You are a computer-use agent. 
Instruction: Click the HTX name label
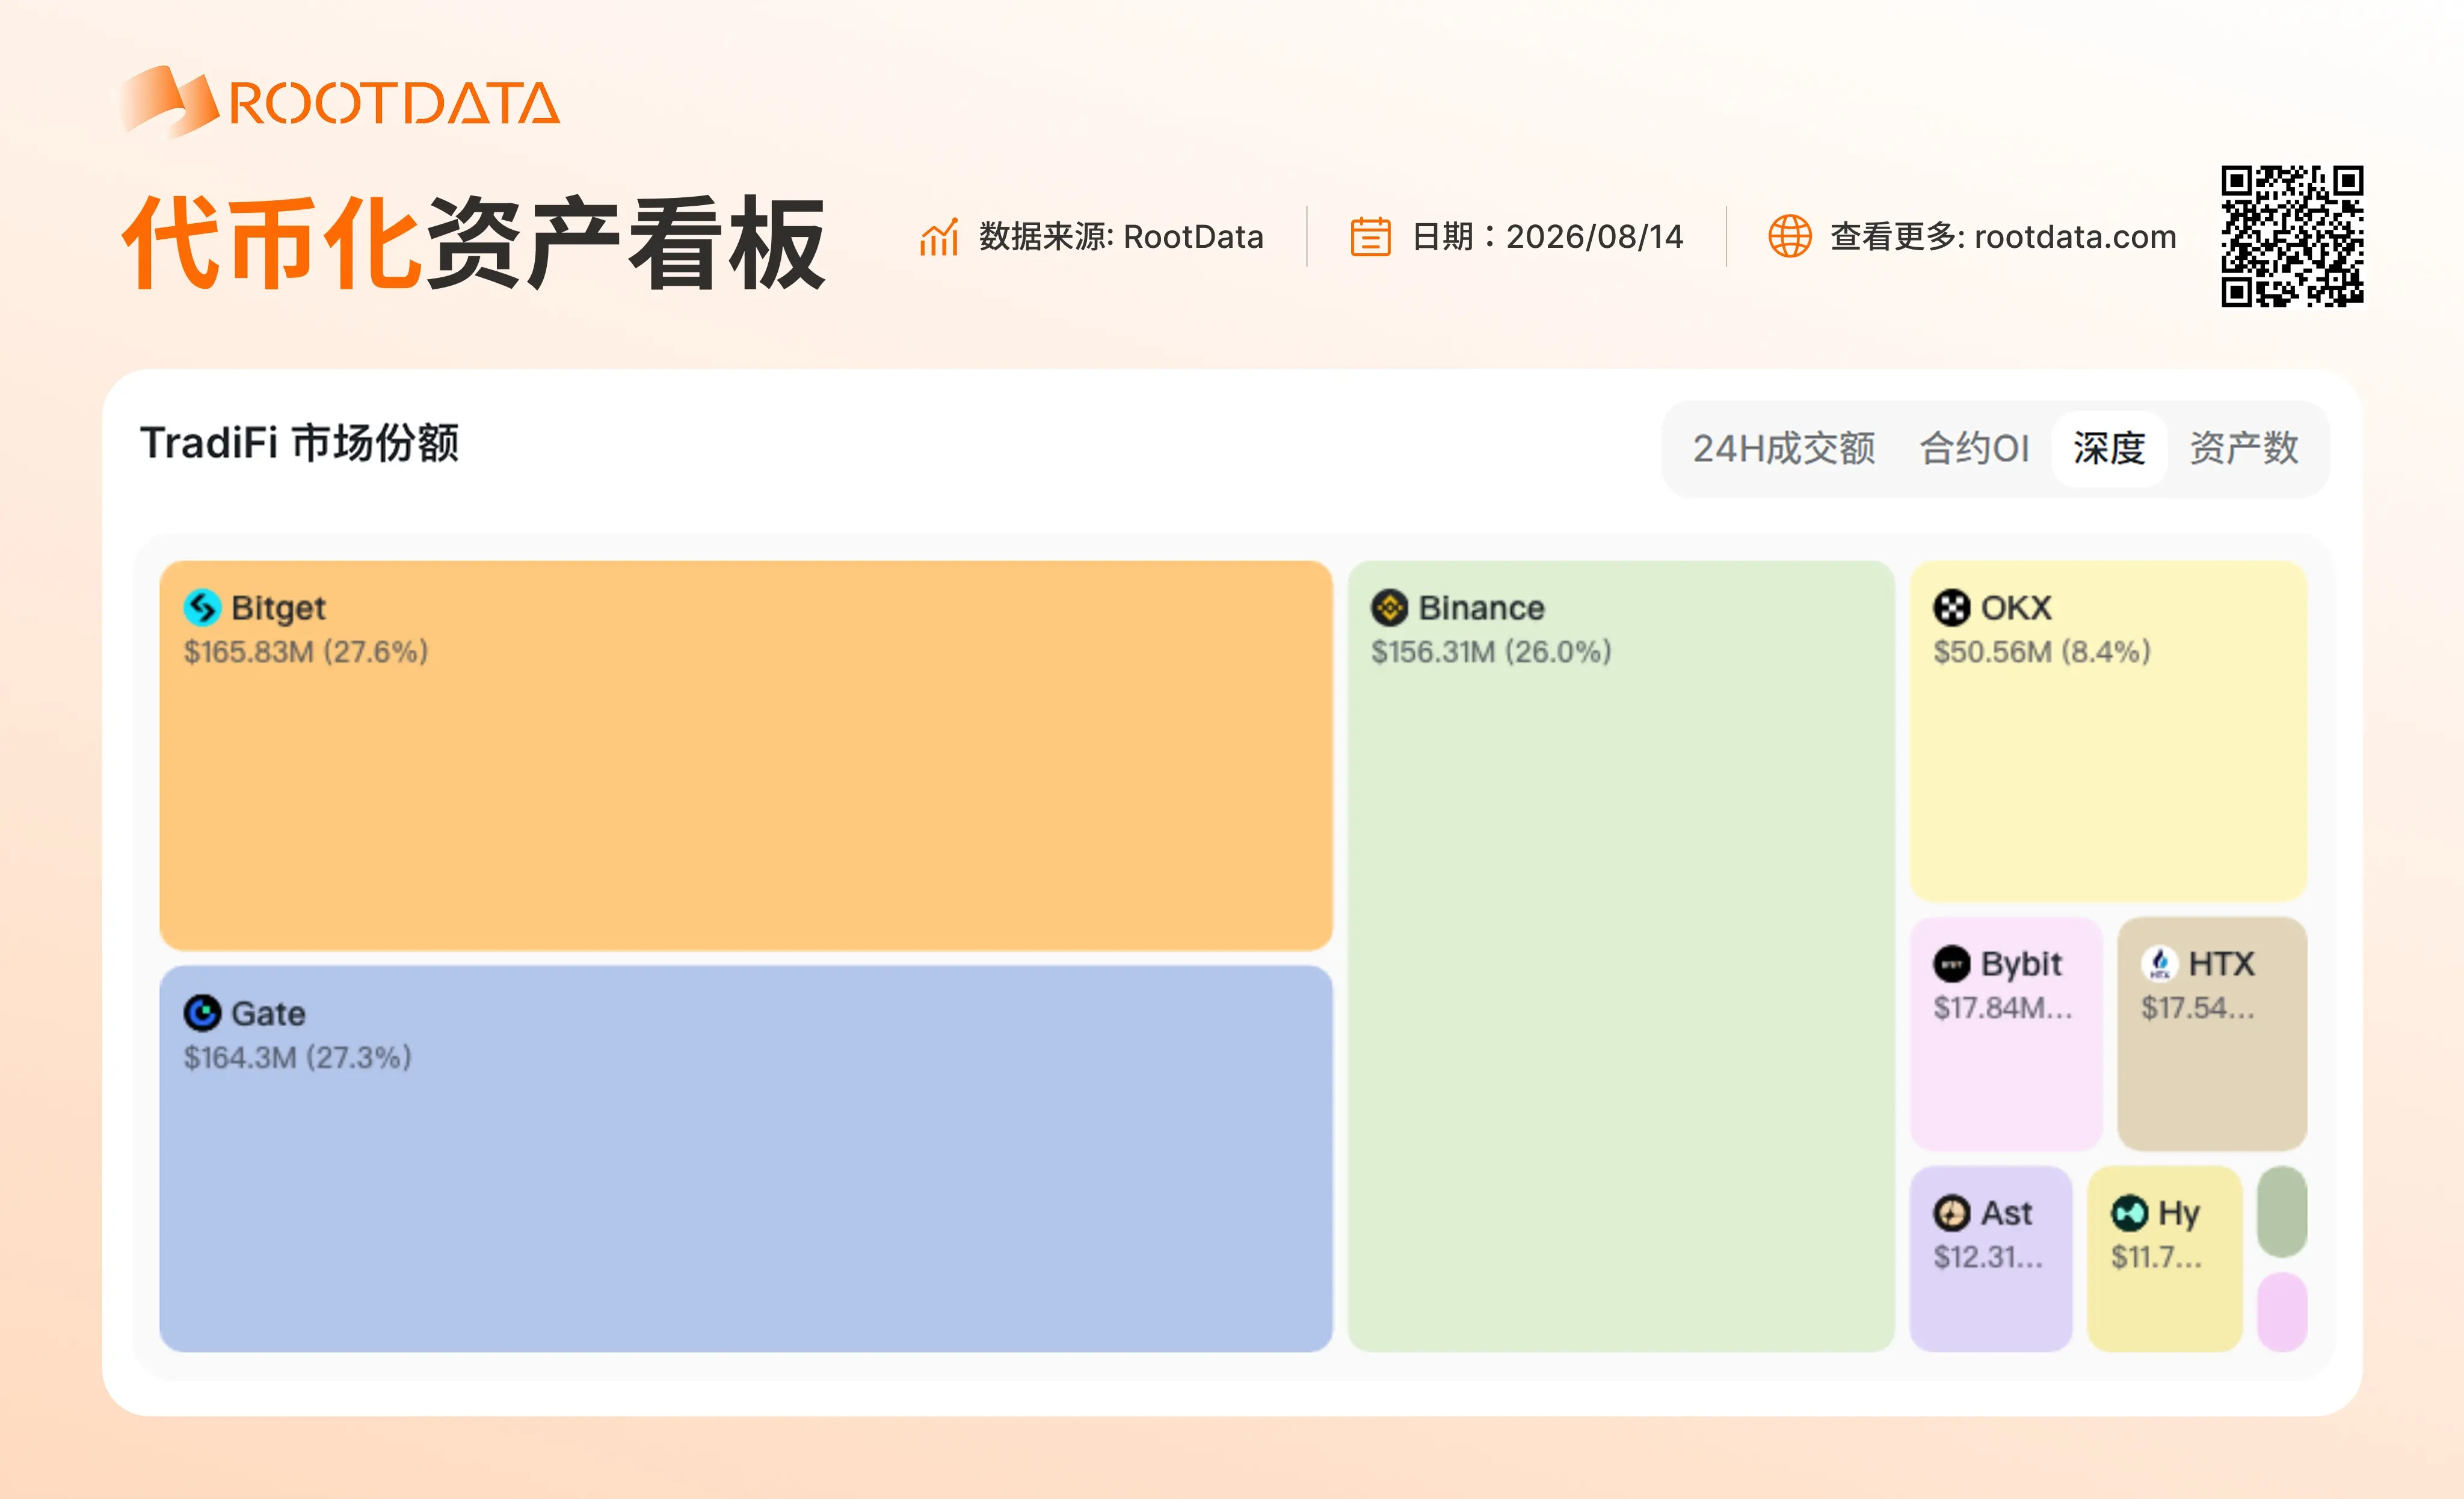pyautogui.click(x=2221, y=964)
